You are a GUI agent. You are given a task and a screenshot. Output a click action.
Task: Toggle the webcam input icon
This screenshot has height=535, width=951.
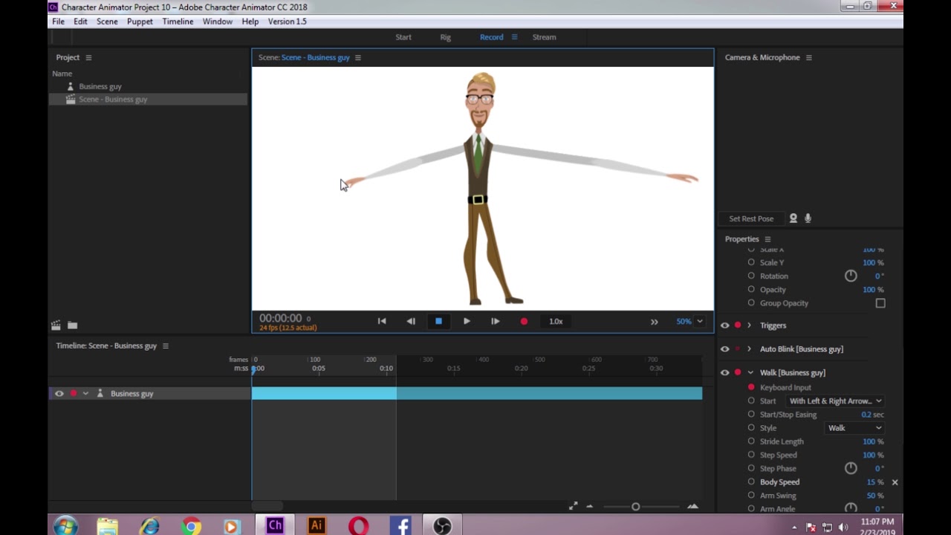(x=793, y=218)
